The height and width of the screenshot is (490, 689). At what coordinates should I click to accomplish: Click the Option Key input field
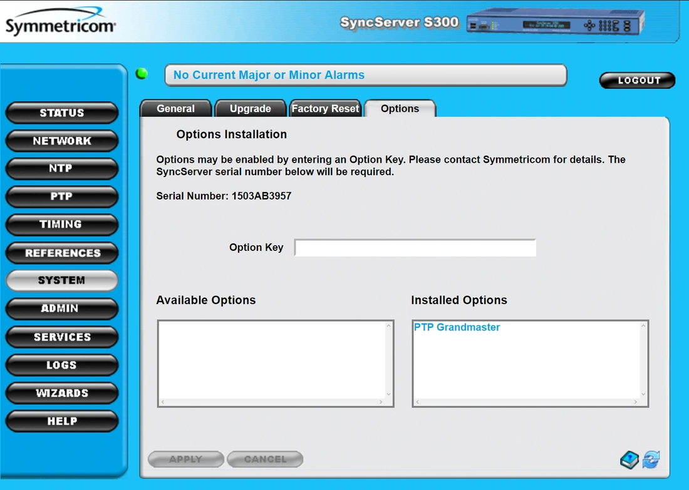pos(415,248)
